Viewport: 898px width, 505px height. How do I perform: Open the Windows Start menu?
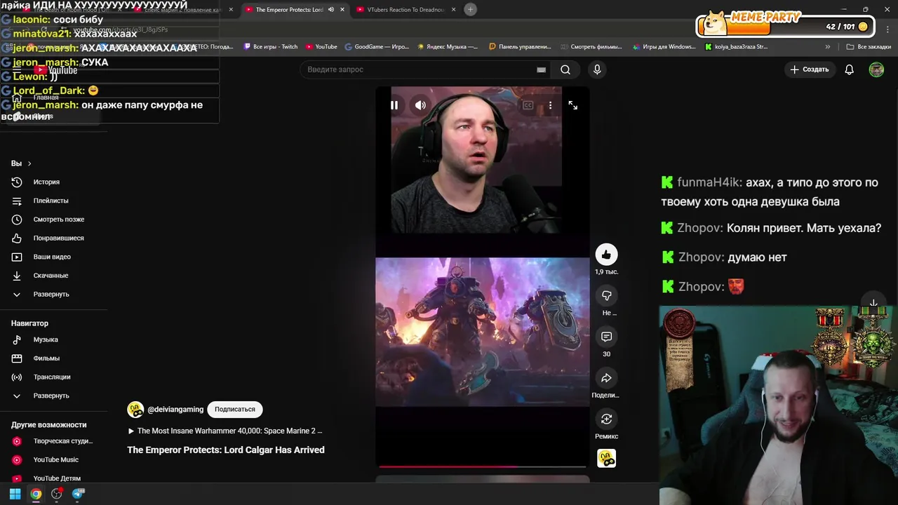tap(15, 494)
